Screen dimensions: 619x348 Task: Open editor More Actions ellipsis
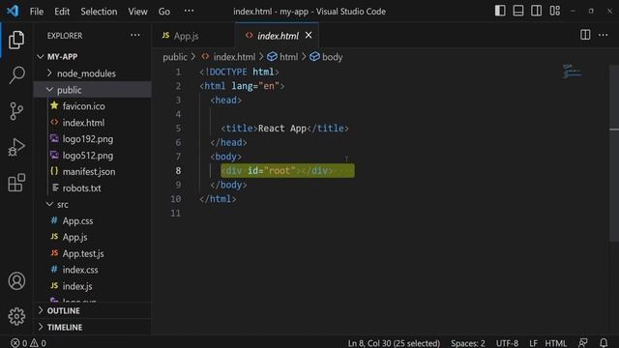click(x=603, y=35)
